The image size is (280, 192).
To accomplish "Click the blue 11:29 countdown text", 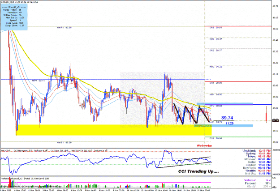I will (229, 124).
